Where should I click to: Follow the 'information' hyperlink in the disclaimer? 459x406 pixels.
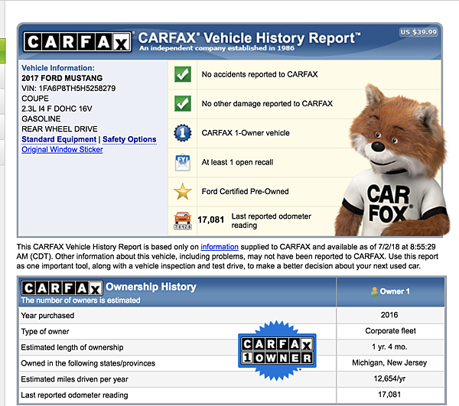point(220,247)
